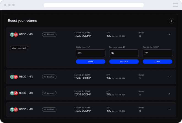Focus the Unstake your LP input field

[124, 53]
